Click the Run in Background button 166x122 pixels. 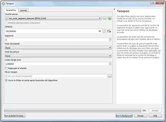124,116
